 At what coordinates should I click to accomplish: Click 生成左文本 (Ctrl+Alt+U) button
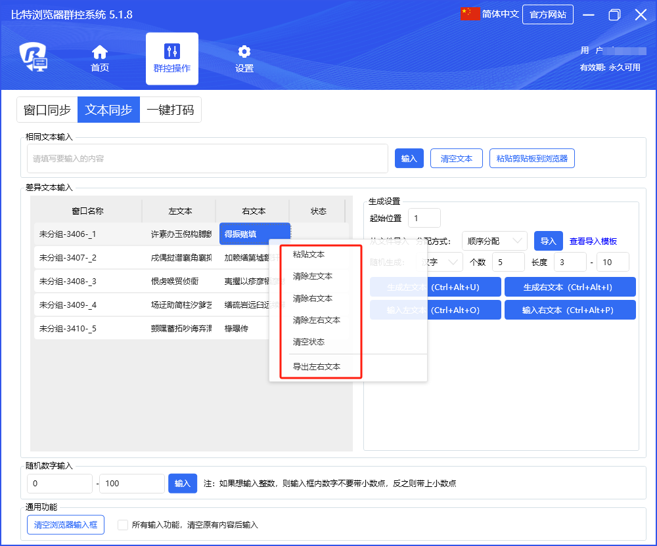[436, 287]
